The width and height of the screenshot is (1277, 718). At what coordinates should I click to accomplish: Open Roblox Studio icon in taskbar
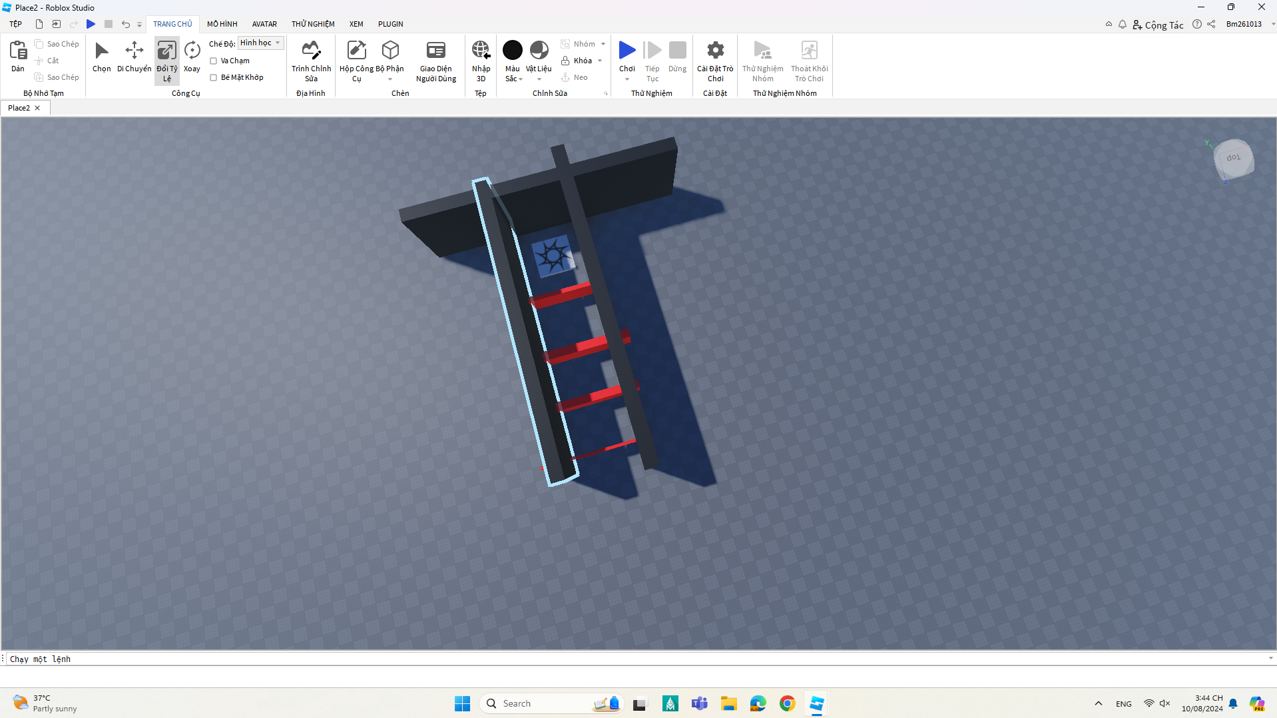[x=817, y=703]
